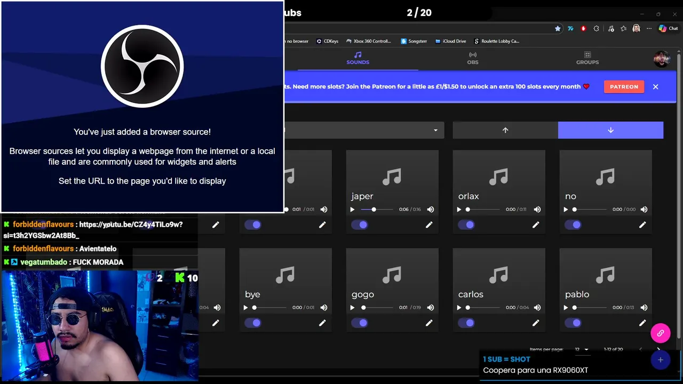Open the Roulette Lobby bookmark

click(x=496, y=41)
